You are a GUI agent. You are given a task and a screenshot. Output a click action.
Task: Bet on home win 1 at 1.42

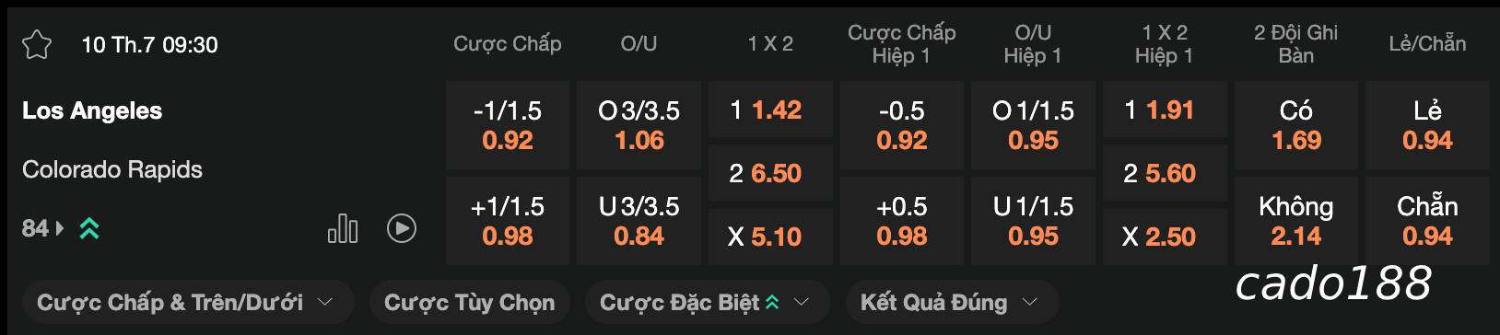coord(770,110)
